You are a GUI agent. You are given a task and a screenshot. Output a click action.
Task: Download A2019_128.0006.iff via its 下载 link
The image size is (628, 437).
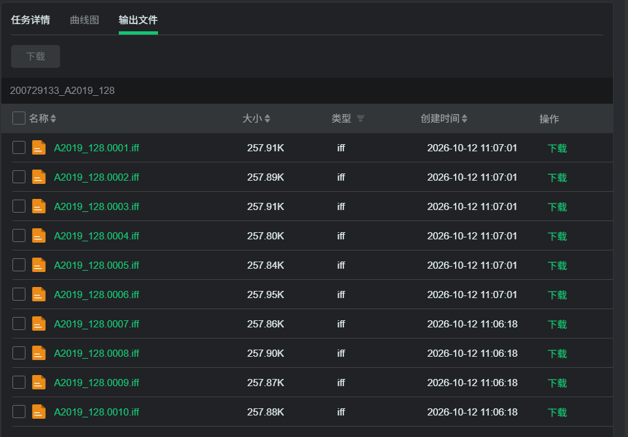[557, 295]
